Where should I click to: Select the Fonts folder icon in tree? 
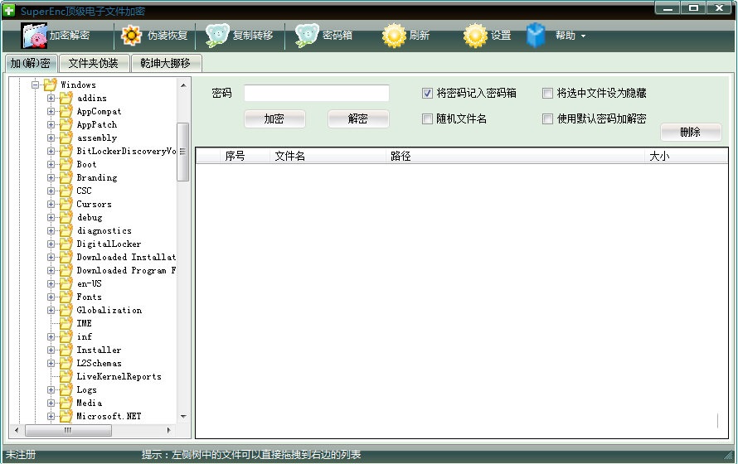(x=66, y=297)
